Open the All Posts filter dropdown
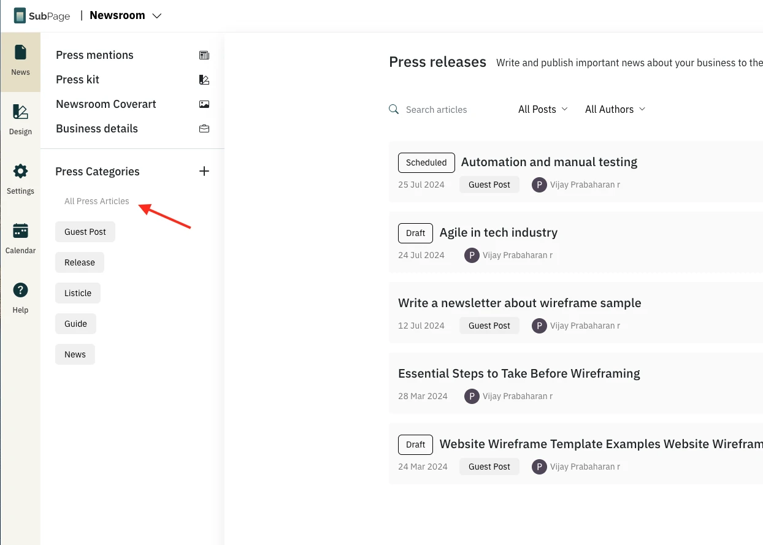Viewport: 763px width, 545px height. coord(543,109)
